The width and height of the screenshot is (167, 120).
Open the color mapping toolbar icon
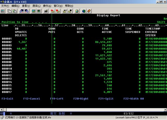[39, 11]
